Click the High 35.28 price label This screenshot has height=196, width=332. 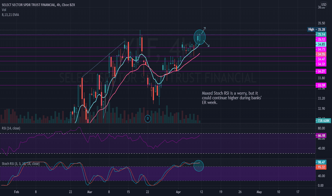click(x=317, y=30)
